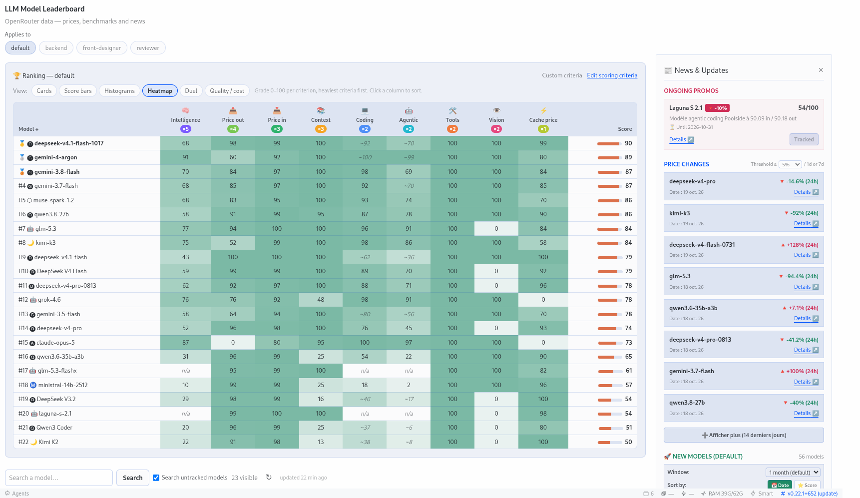
Task: Click the window count icon showing 6
Action: click(648, 494)
